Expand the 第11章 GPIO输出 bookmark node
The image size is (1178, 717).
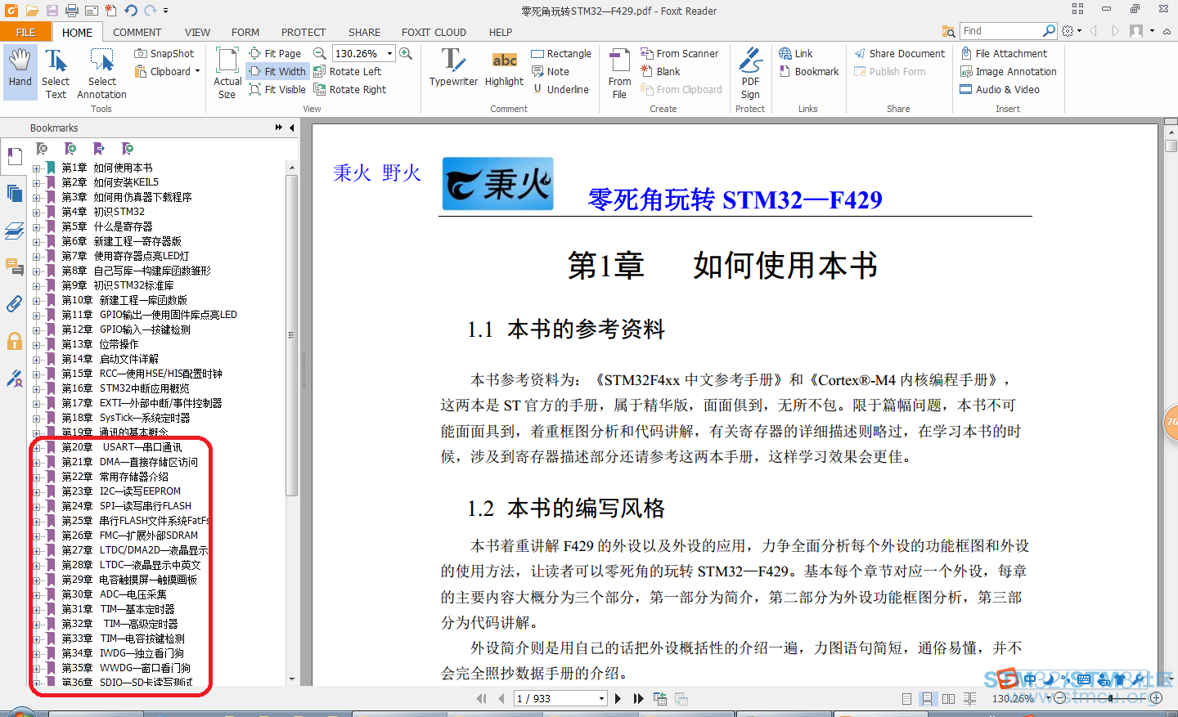(36, 315)
